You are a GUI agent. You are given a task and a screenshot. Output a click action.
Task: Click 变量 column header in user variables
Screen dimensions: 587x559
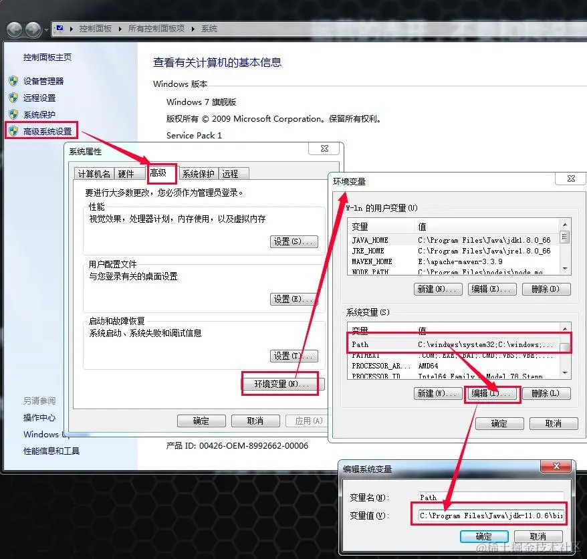380,227
